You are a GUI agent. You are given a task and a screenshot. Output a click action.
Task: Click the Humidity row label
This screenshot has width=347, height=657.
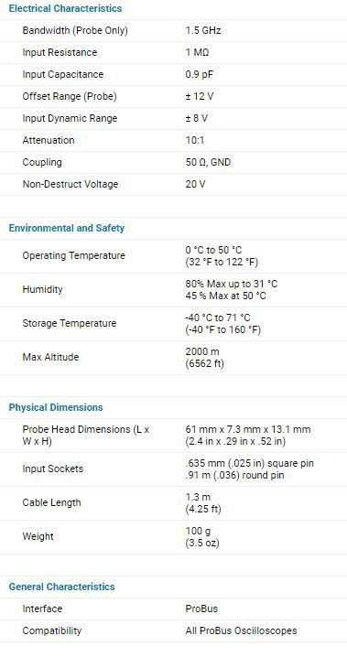point(42,289)
